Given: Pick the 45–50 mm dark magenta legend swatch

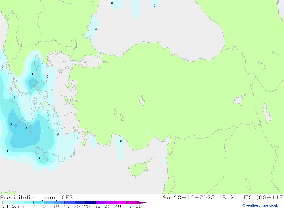Looking at the screenshot, I should [131, 202].
